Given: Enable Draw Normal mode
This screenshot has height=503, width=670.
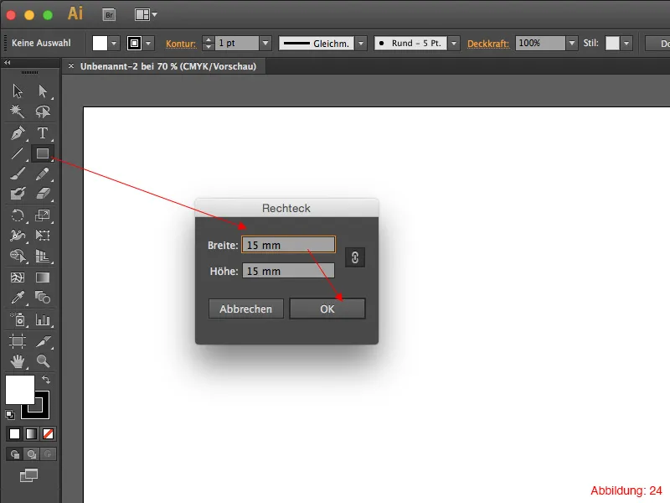Looking at the screenshot, I should (14, 454).
